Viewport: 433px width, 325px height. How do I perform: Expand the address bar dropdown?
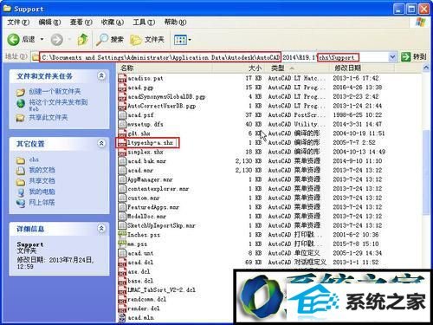392,57
